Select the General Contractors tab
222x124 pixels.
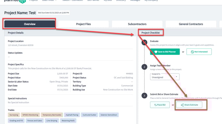pyautogui.click(x=191, y=24)
